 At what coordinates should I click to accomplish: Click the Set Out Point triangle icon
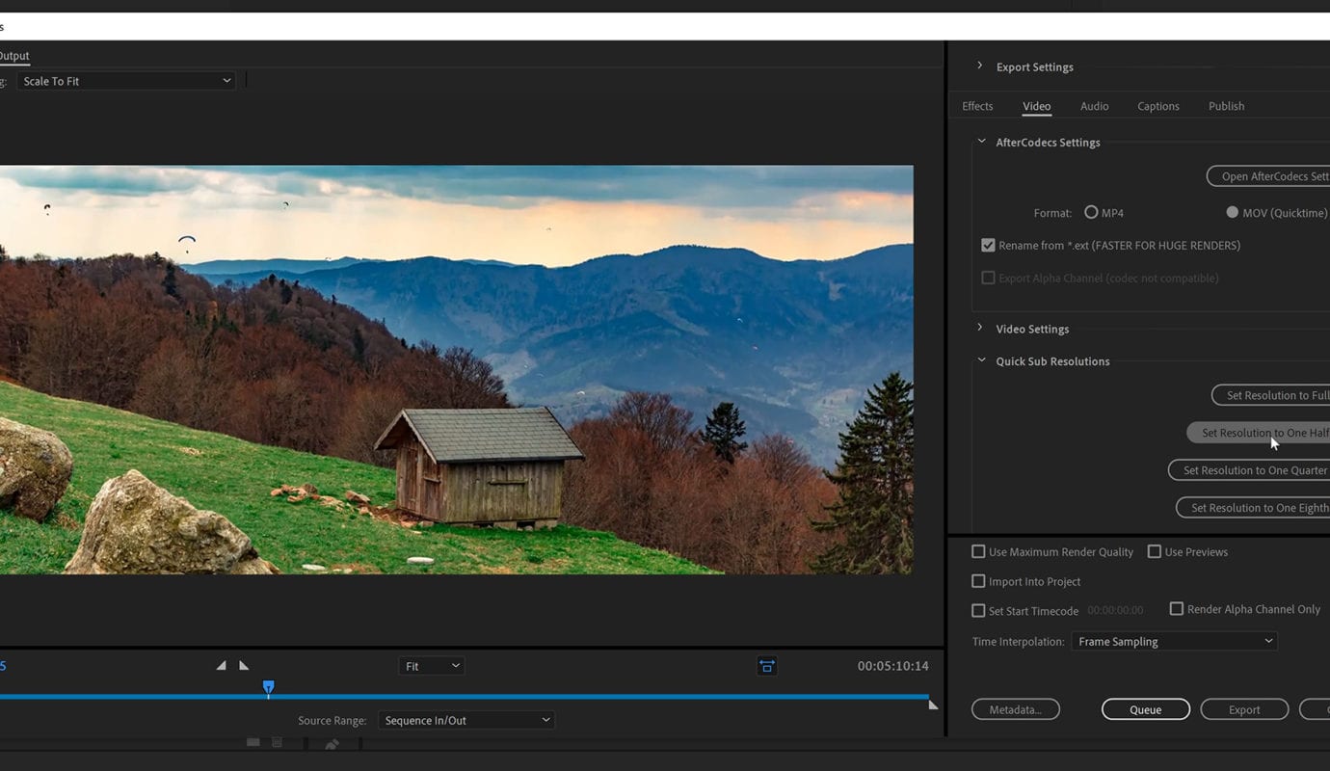244,665
